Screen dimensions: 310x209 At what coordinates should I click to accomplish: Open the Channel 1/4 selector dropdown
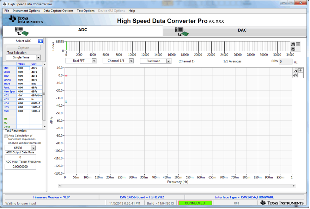[131, 61]
